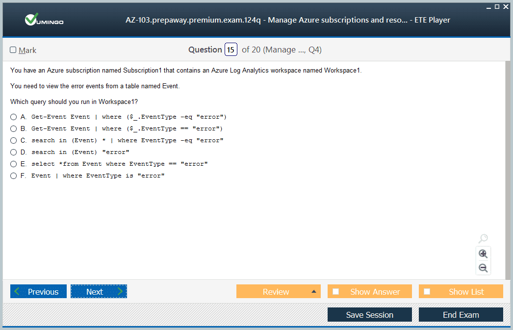Tick the Mark question checkbox
This screenshot has height=330, width=513.
(x=13, y=50)
